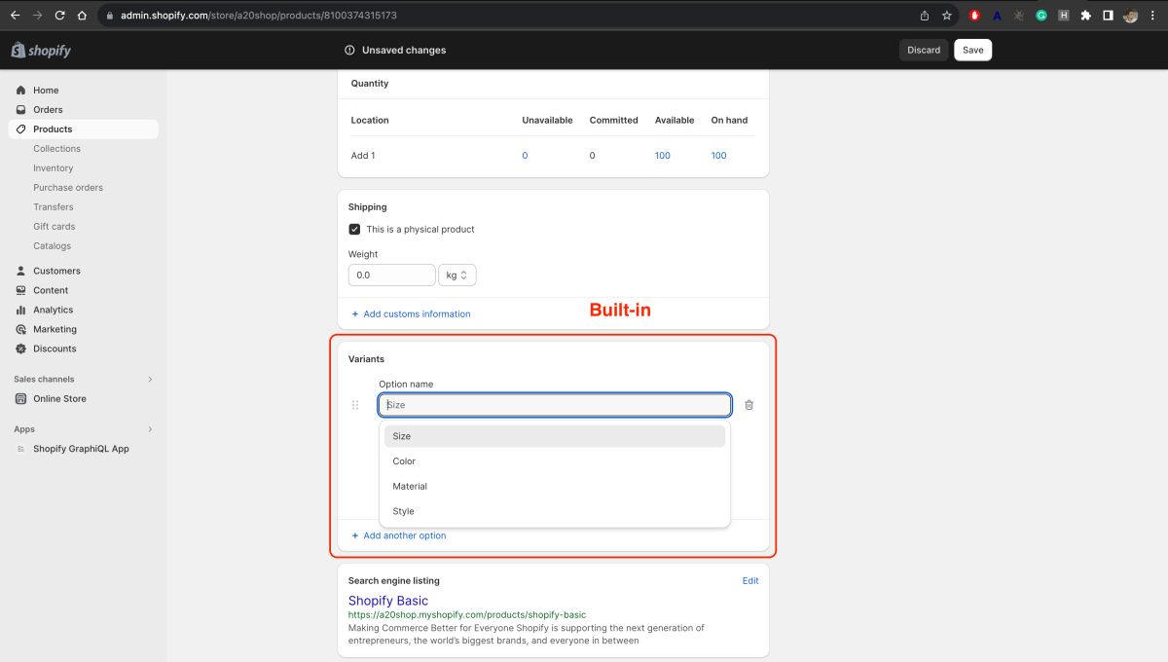Click the Available quantity 100

(x=663, y=156)
